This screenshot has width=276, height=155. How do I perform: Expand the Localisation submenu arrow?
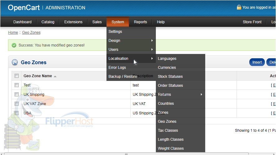152,59
